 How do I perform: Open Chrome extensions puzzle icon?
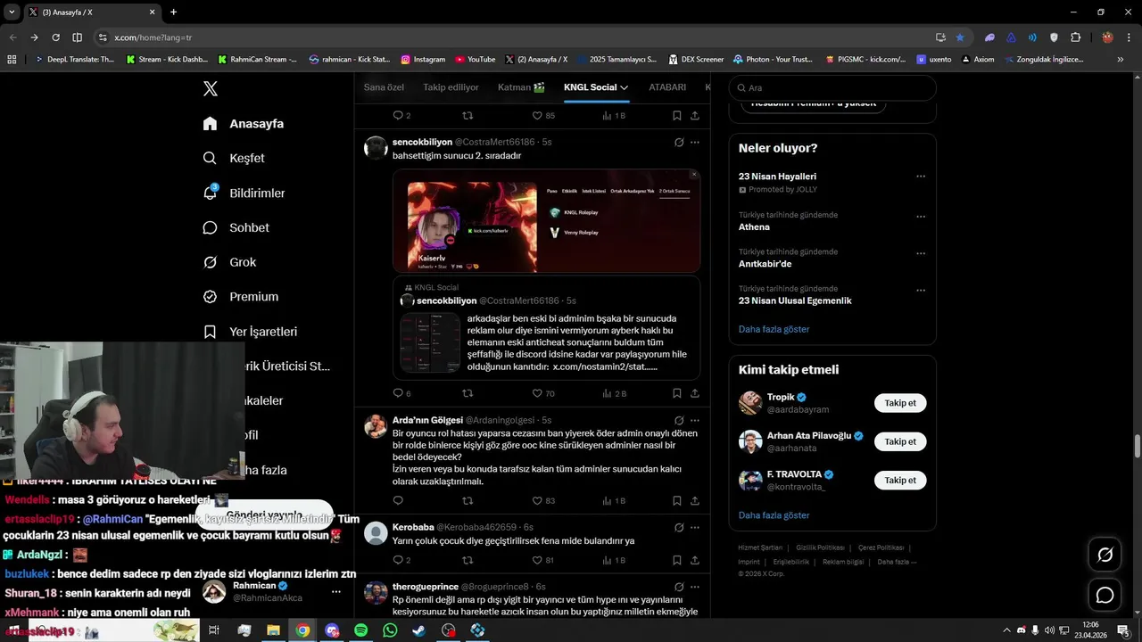pos(1075,37)
